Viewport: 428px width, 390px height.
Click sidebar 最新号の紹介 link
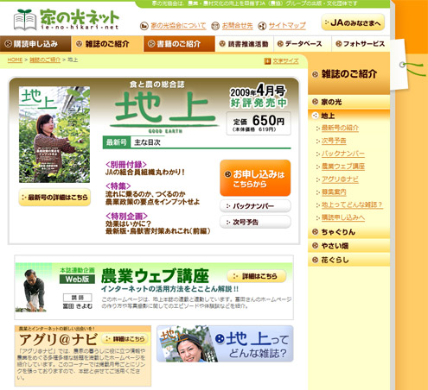(x=340, y=128)
